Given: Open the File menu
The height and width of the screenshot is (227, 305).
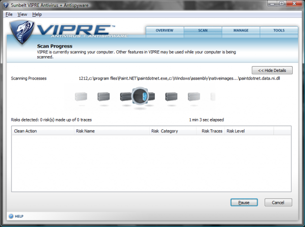Looking at the screenshot, I should pos(9,14).
